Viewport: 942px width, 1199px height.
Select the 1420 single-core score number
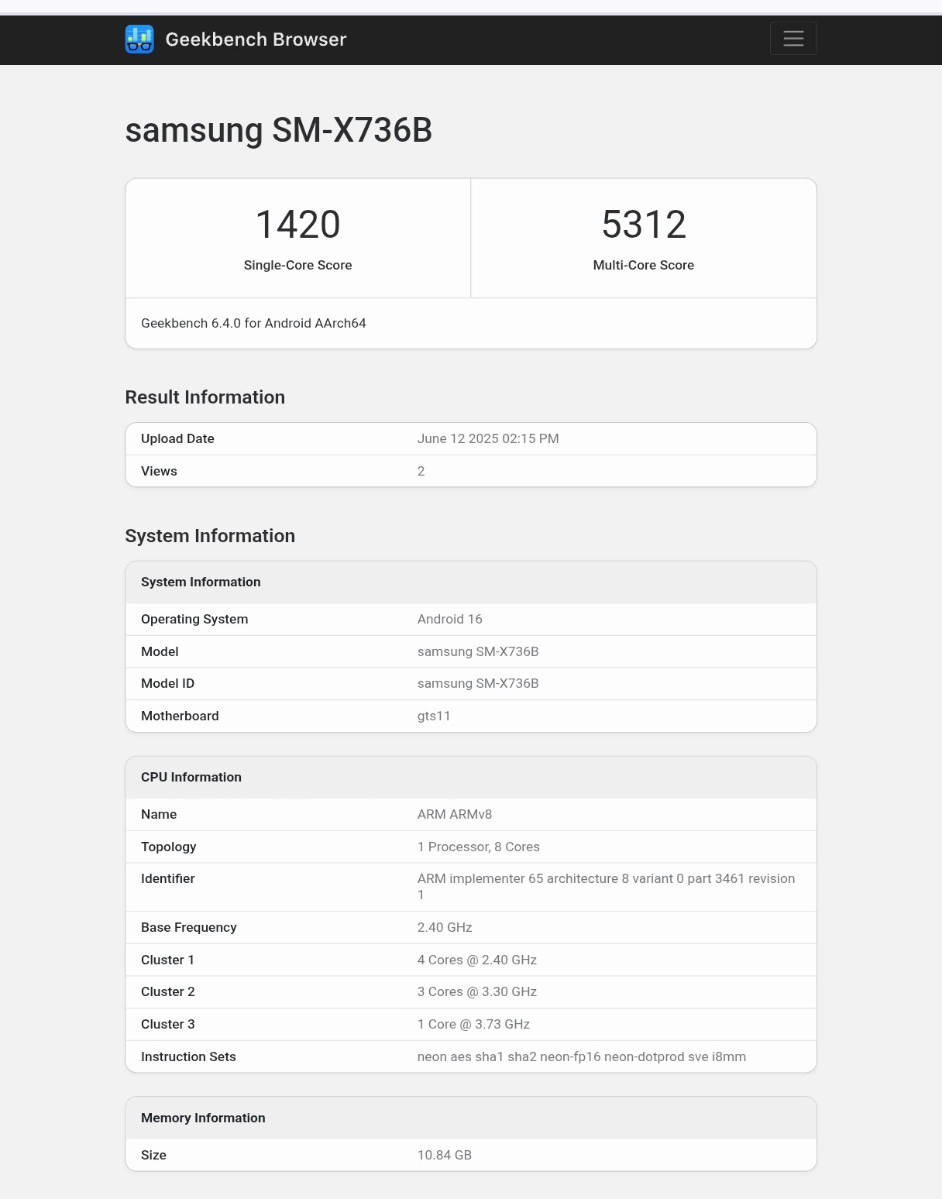pyautogui.click(x=298, y=225)
